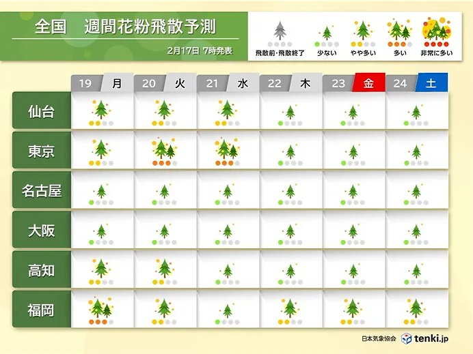This screenshot has height=354, width=473.
Task: Select 高知 pollen icon for the 20th
Action: point(164,269)
